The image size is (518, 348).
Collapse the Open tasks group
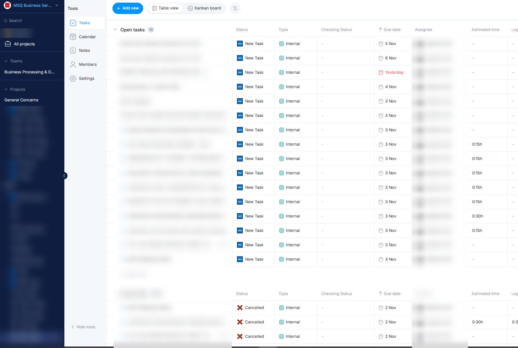click(115, 30)
